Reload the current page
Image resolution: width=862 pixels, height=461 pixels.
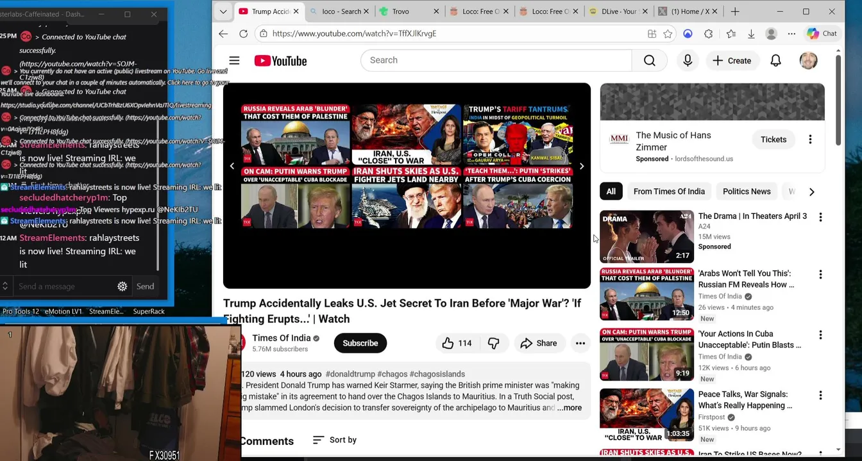tap(244, 33)
